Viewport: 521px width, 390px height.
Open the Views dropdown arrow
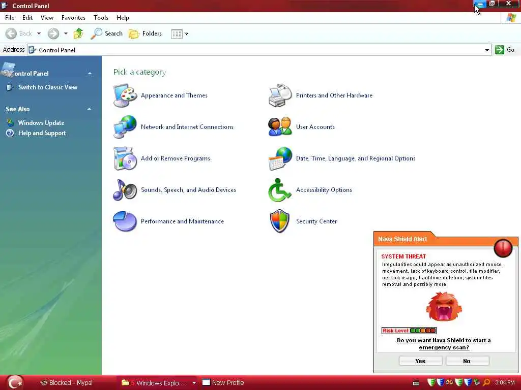[x=186, y=34]
